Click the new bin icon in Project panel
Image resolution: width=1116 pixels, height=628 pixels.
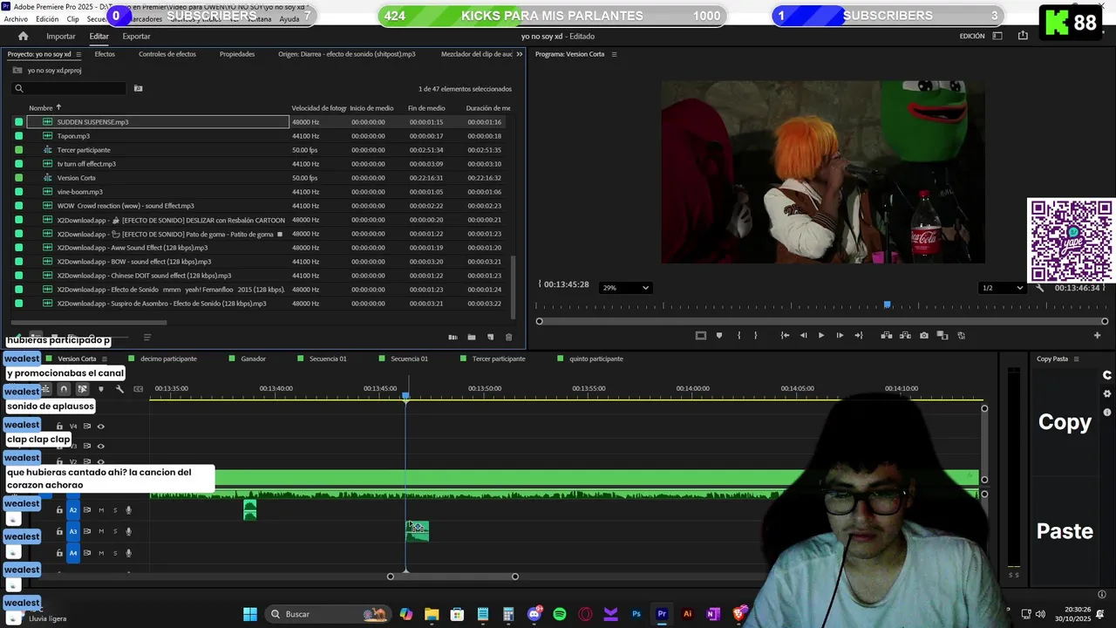[x=472, y=337]
